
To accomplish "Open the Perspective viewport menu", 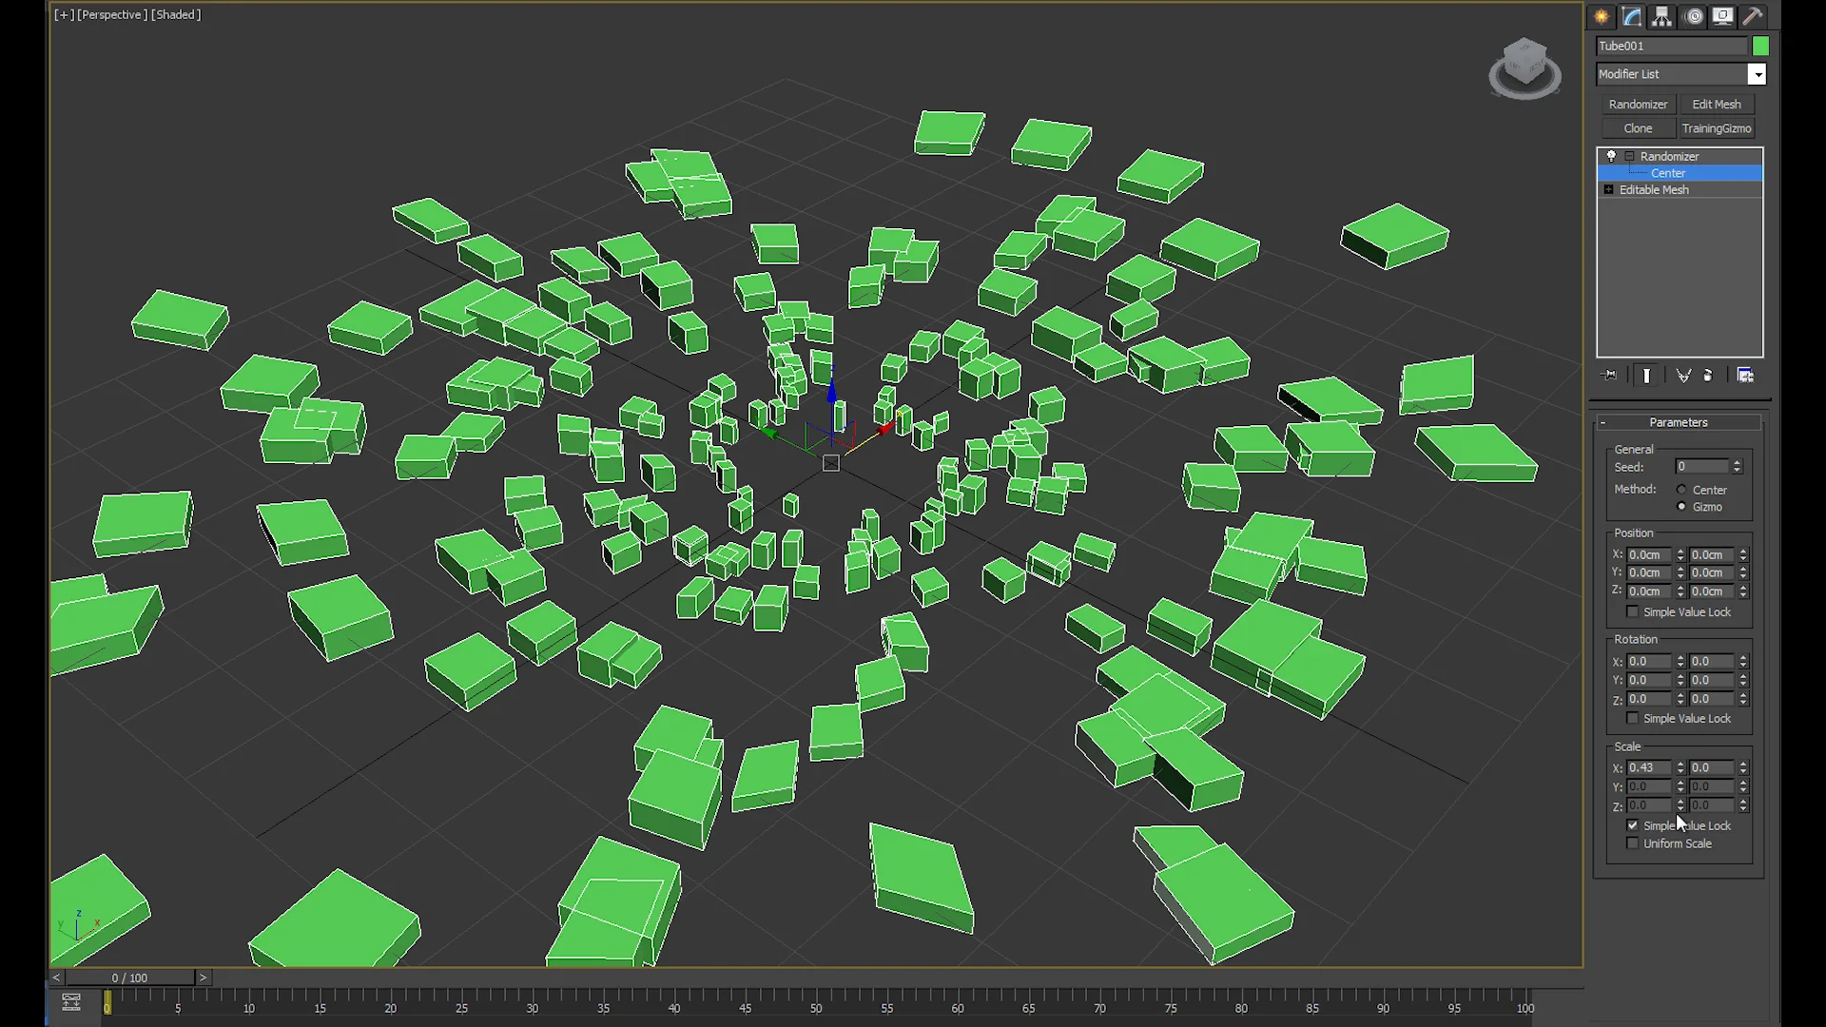I will pos(112,14).
